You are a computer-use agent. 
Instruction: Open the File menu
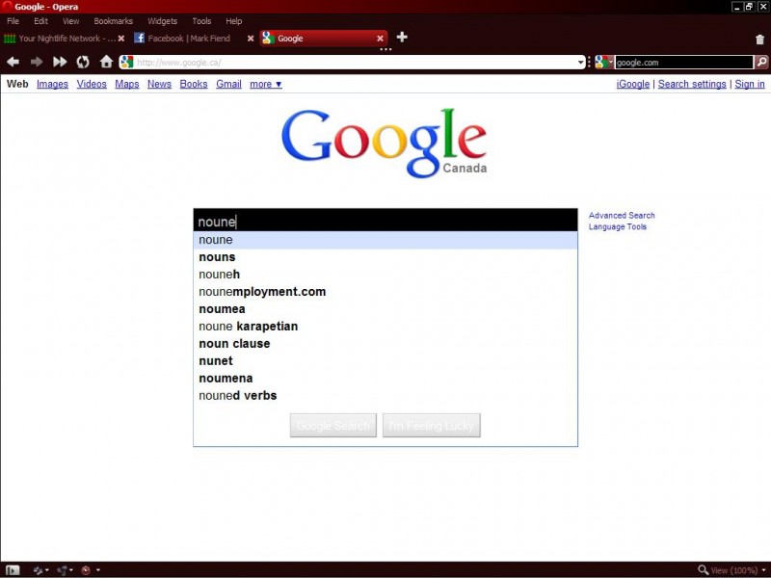pos(13,21)
